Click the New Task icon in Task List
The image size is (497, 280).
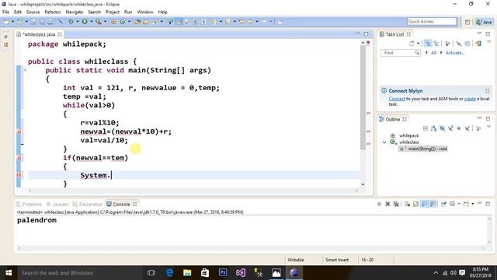[x=412, y=44]
